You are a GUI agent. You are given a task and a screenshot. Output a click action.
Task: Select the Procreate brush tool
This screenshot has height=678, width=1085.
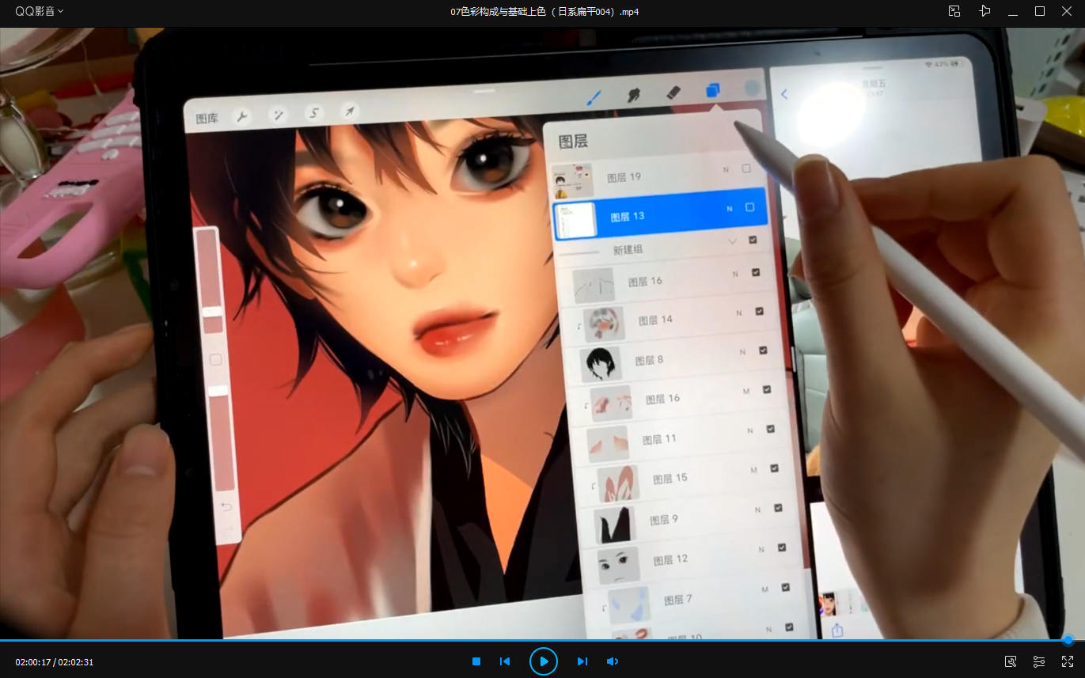[x=594, y=97]
